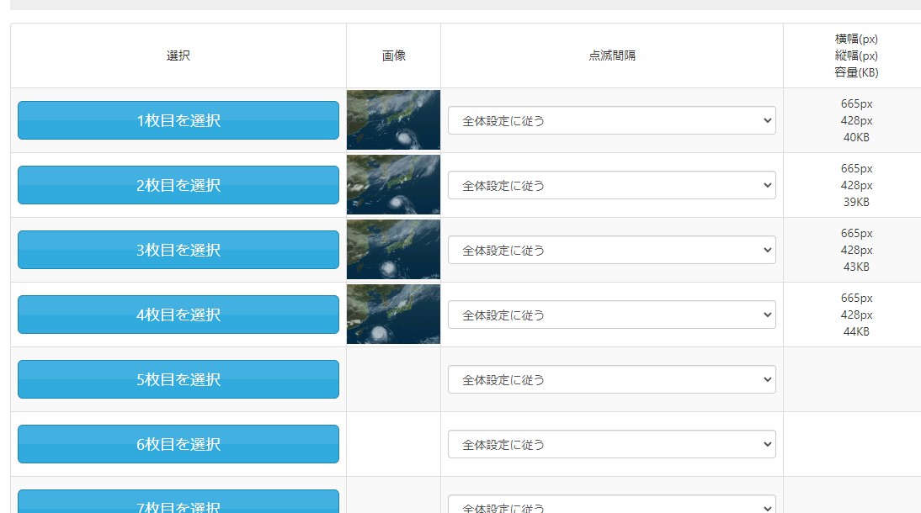Expand the 点滅間隔 dropdown for image 4
The height and width of the screenshot is (513, 921).
(x=611, y=315)
